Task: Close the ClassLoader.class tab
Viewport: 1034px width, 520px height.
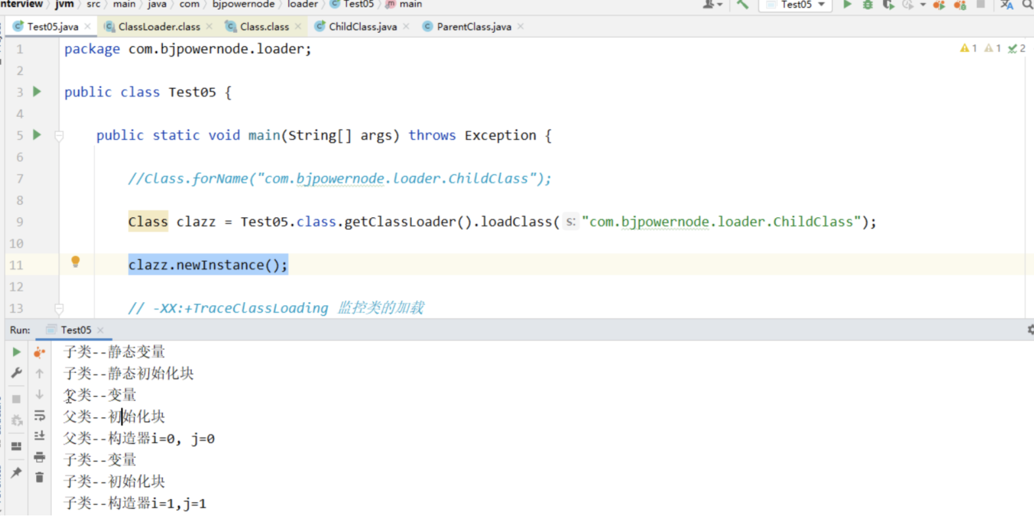Action: coord(209,27)
